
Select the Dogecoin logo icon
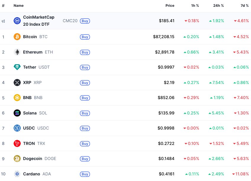click(x=17, y=159)
